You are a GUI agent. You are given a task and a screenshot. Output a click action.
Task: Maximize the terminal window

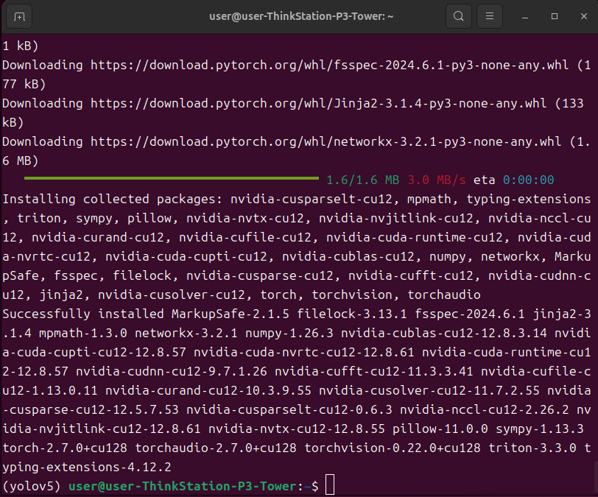click(x=555, y=16)
